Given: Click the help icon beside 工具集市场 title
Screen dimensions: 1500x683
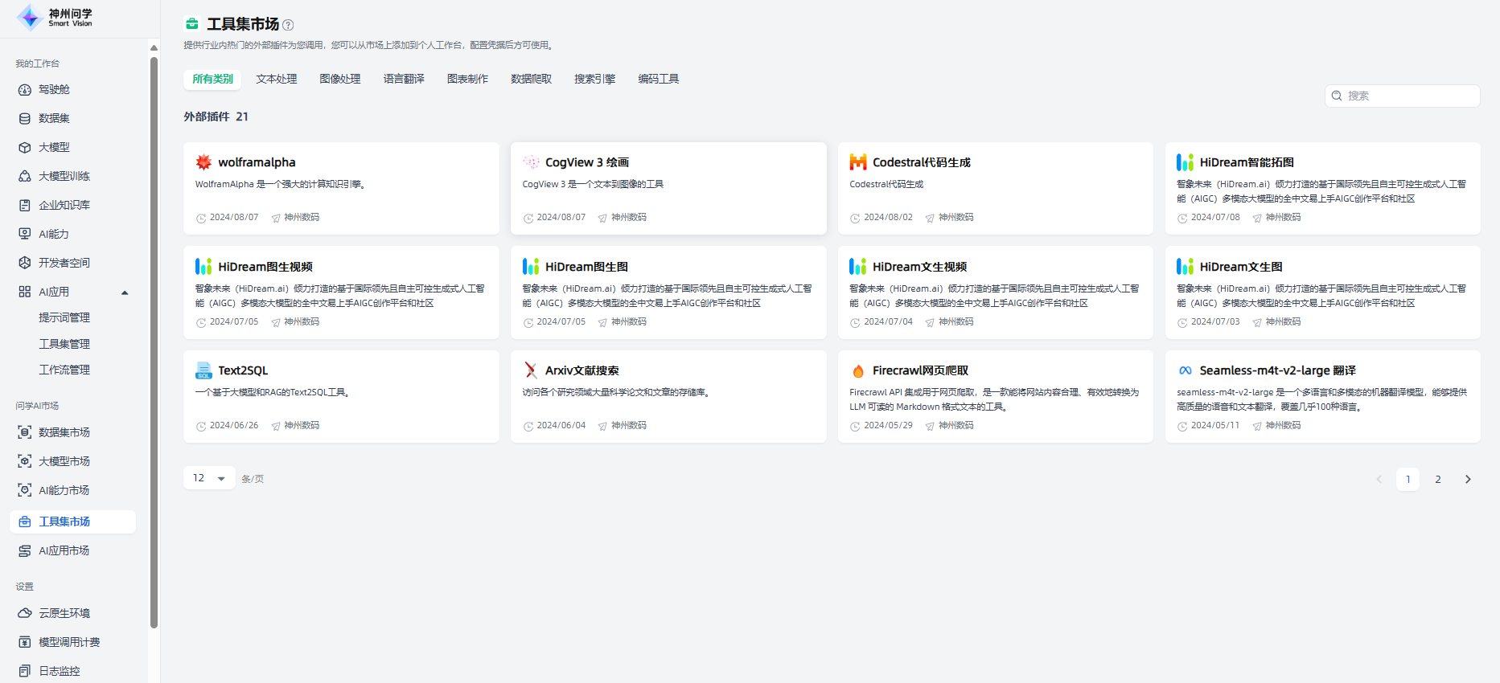Looking at the screenshot, I should pyautogui.click(x=288, y=25).
